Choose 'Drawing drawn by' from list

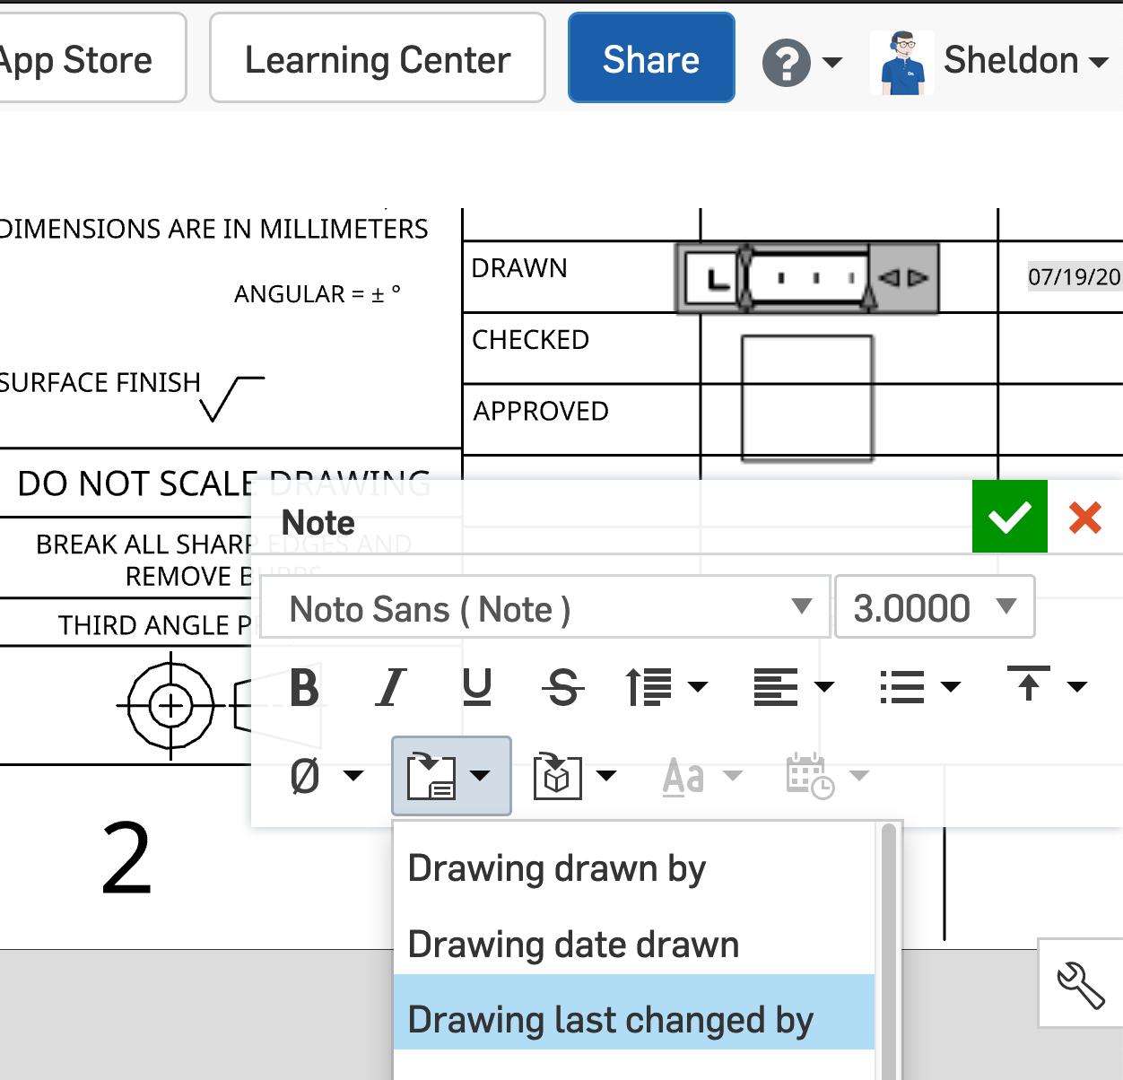556,868
